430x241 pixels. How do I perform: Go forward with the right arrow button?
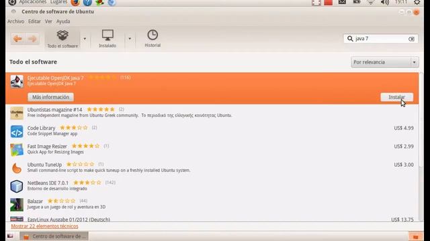pos(32,39)
